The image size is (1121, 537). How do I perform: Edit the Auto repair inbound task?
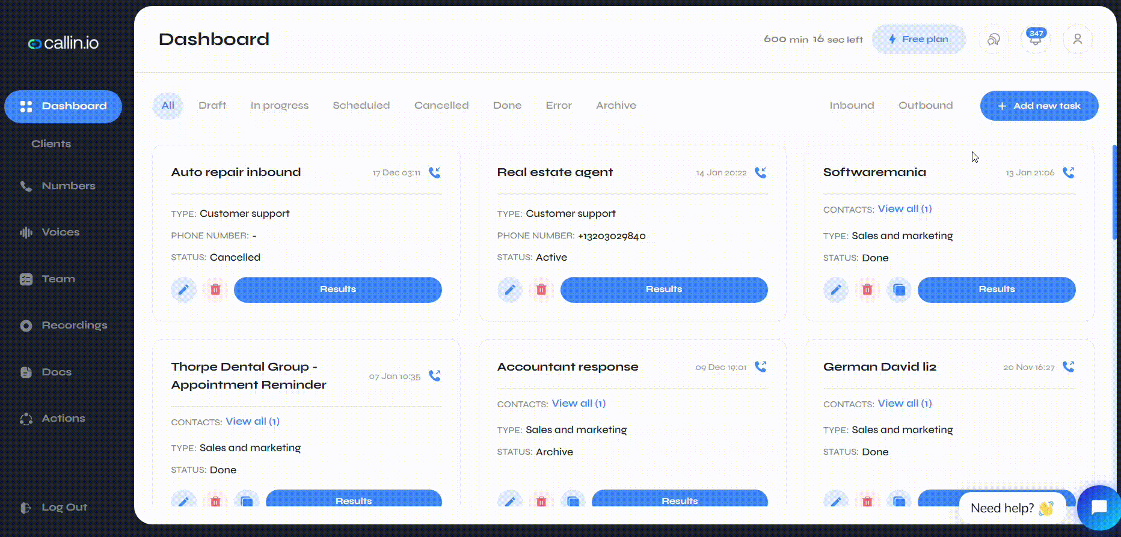(183, 290)
